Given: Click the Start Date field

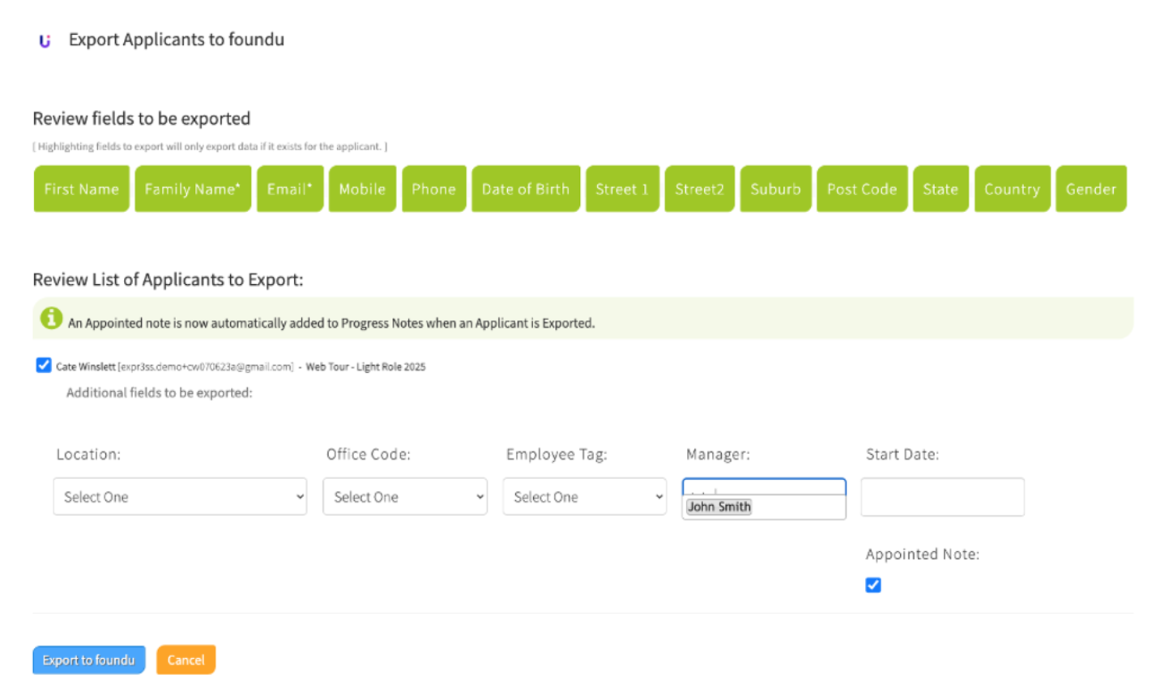Looking at the screenshot, I should click(942, 497).
